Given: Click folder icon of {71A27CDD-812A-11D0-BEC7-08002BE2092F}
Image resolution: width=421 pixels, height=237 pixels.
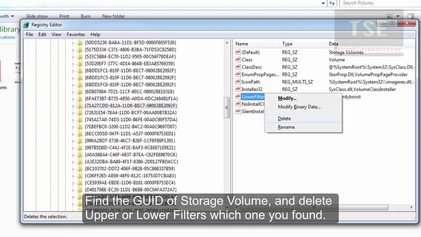Looking at the screenshot, I should tap(80, 106).
